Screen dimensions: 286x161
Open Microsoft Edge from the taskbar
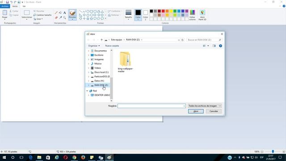coord(30,157)
